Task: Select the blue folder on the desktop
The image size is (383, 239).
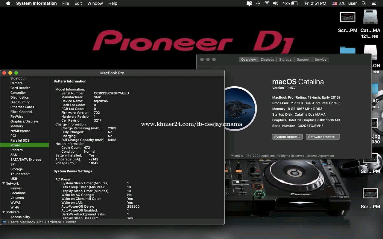Action: click(347, 50)
